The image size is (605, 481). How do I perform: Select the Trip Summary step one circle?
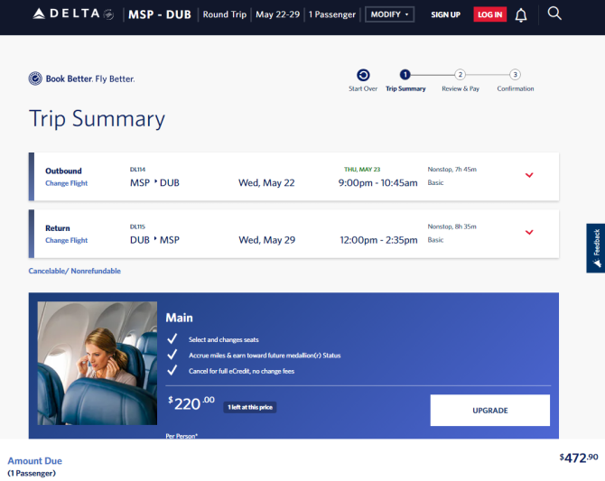click(x=405, y=75)
